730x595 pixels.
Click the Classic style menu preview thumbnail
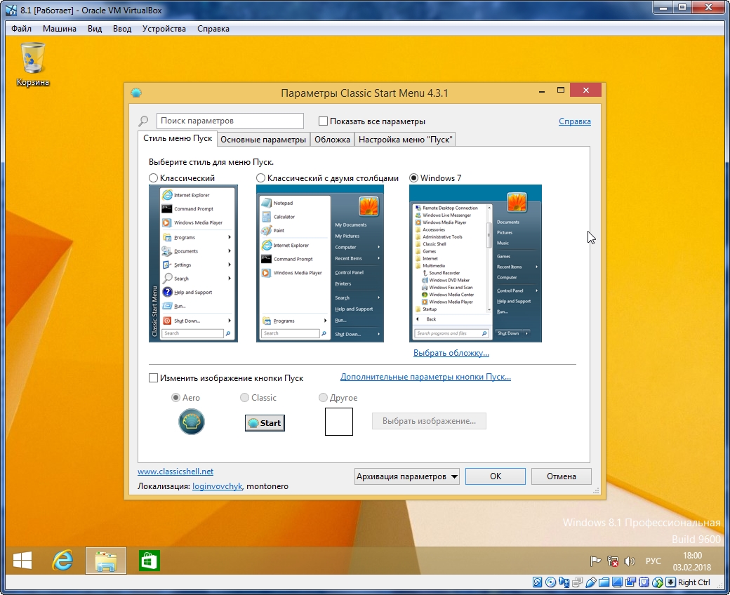click(193, 263)
